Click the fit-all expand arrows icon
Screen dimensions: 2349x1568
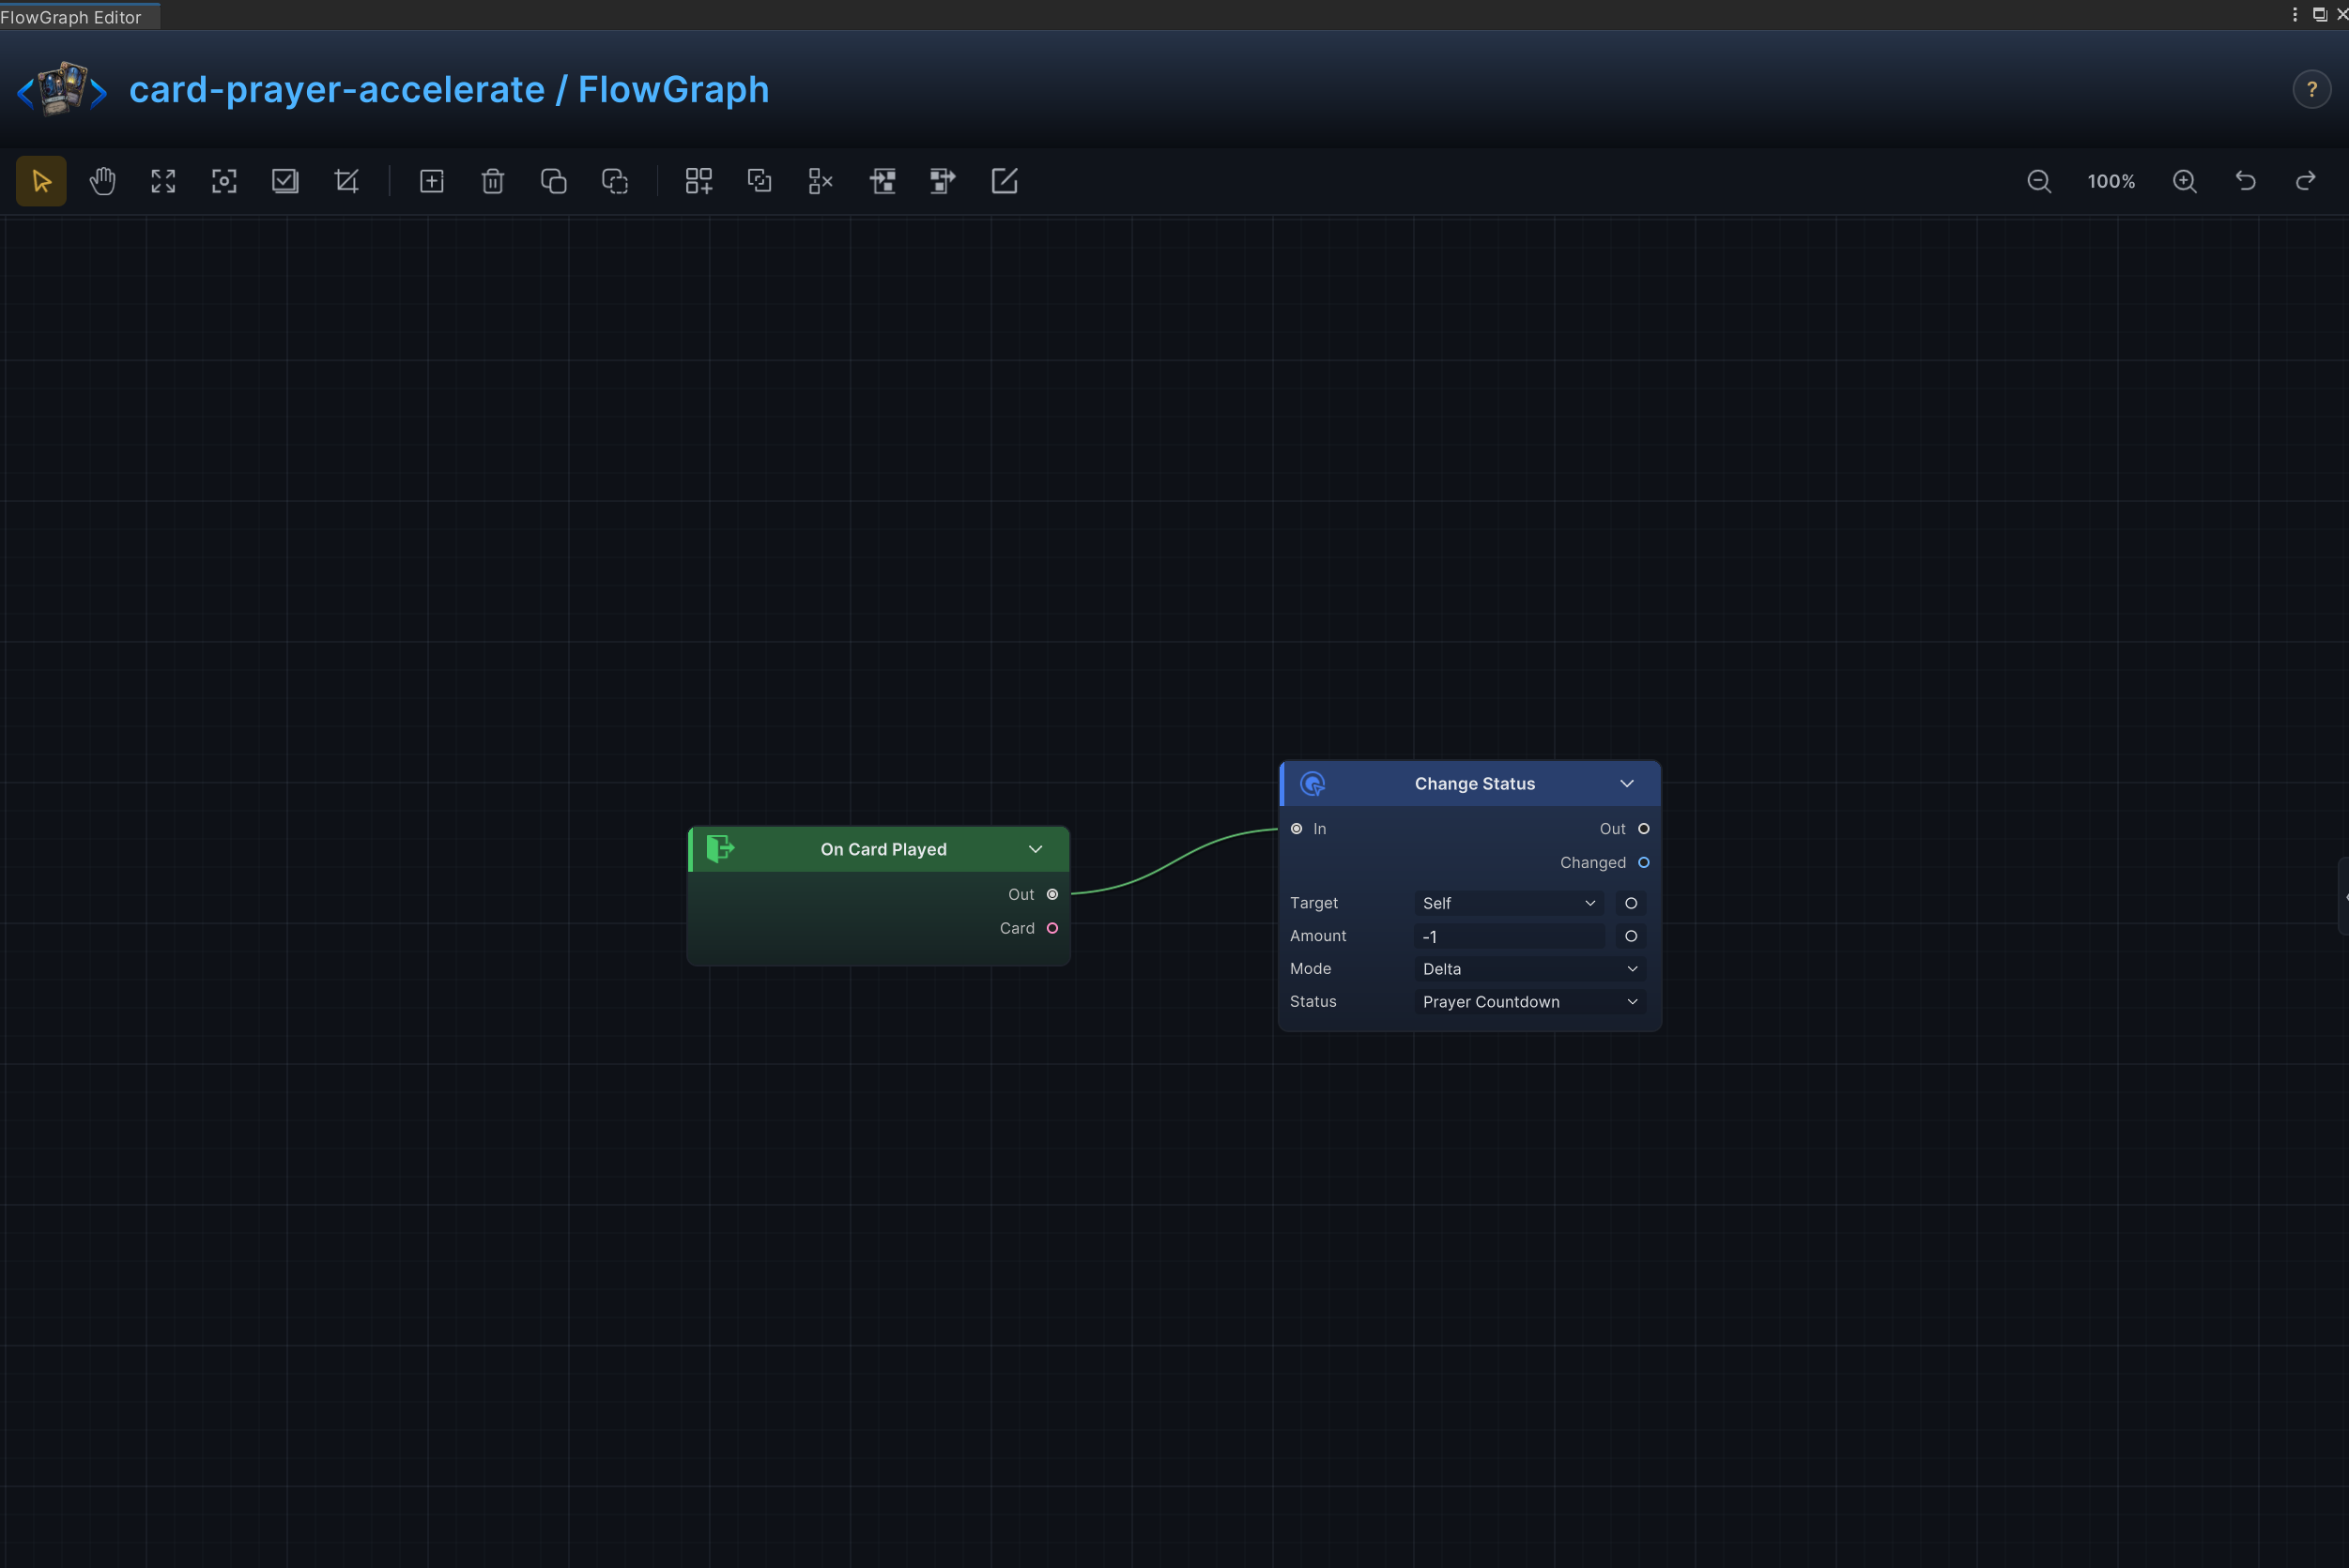coord(163,181)
